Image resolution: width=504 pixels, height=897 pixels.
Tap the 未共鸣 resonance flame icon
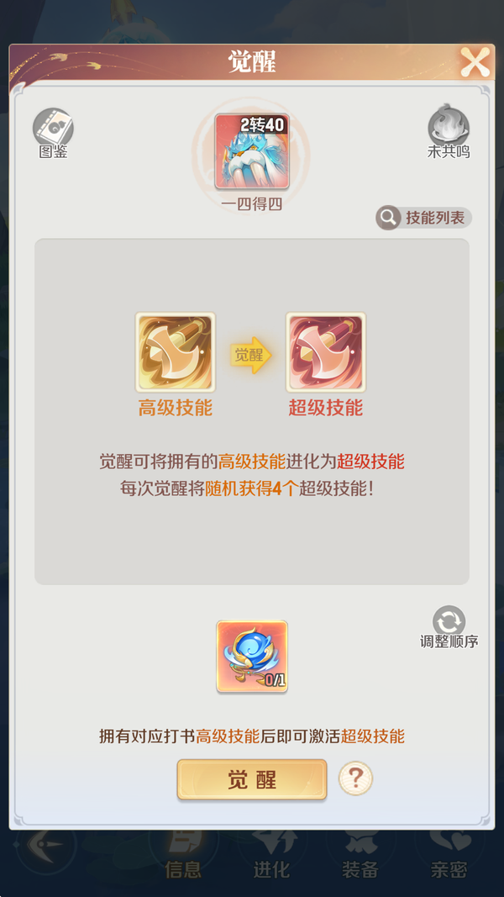tap(449, 131)
